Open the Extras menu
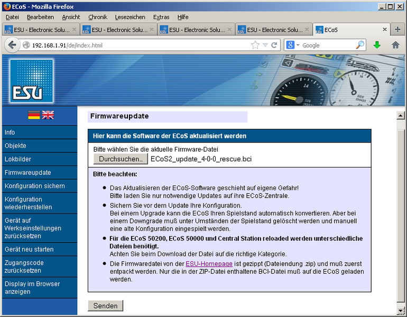407x317 pixels. pyautogui.click(x=161, y=17)
